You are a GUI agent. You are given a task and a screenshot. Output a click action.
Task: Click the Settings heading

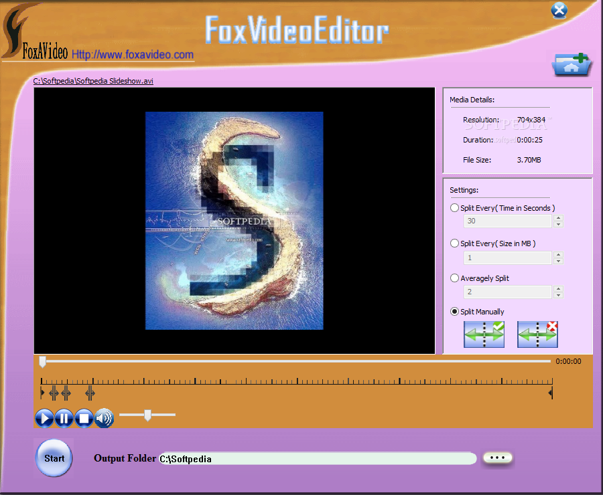pyautogui.click(x=464, y=190)
